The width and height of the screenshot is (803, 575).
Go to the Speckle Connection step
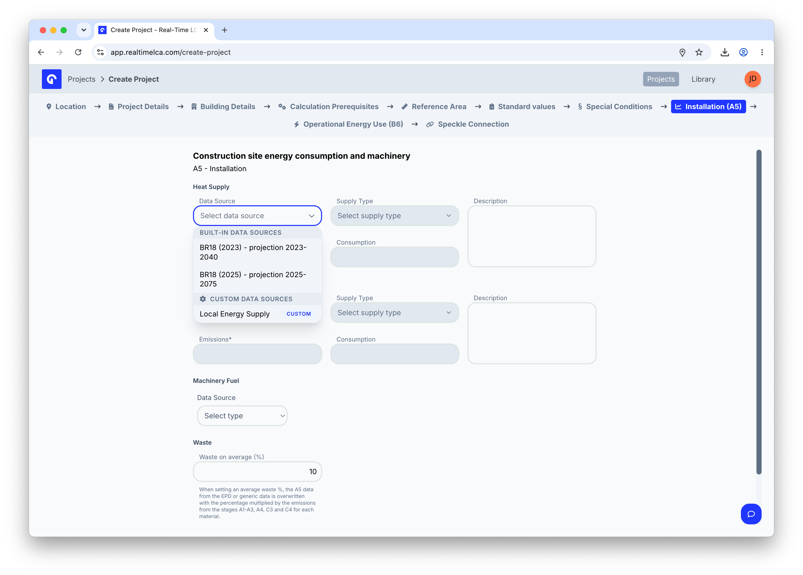pyautogui.click(x=468, y=124)
